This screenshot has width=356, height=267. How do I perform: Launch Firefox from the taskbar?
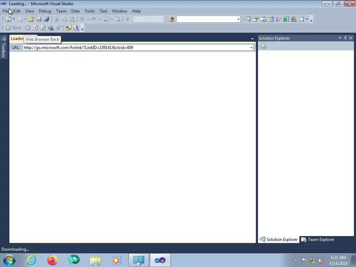(x=52, y=260)
